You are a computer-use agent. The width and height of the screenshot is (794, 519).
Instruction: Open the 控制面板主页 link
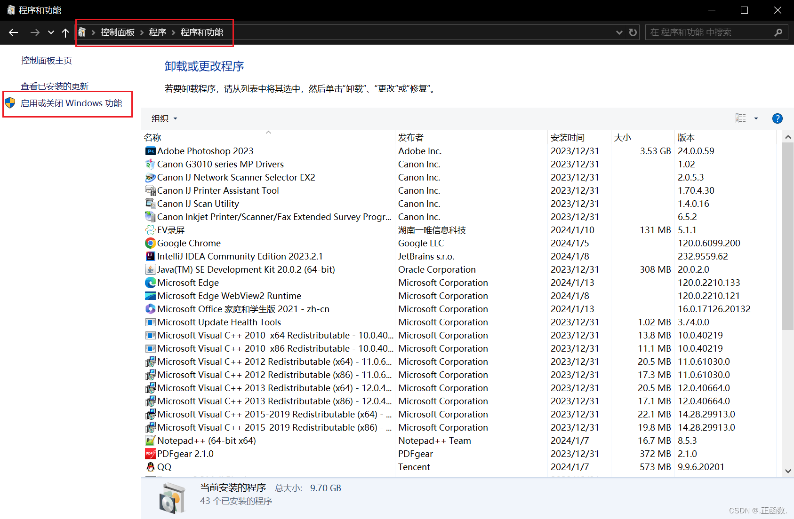(x=47, y=60)
